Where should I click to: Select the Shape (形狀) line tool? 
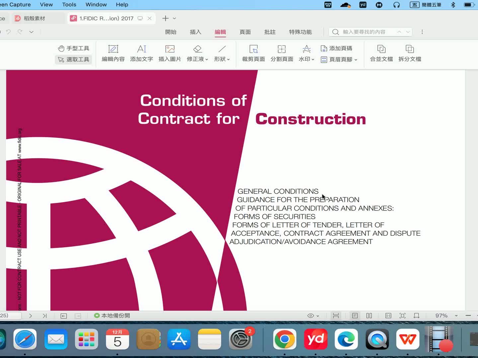coord(222,53)
